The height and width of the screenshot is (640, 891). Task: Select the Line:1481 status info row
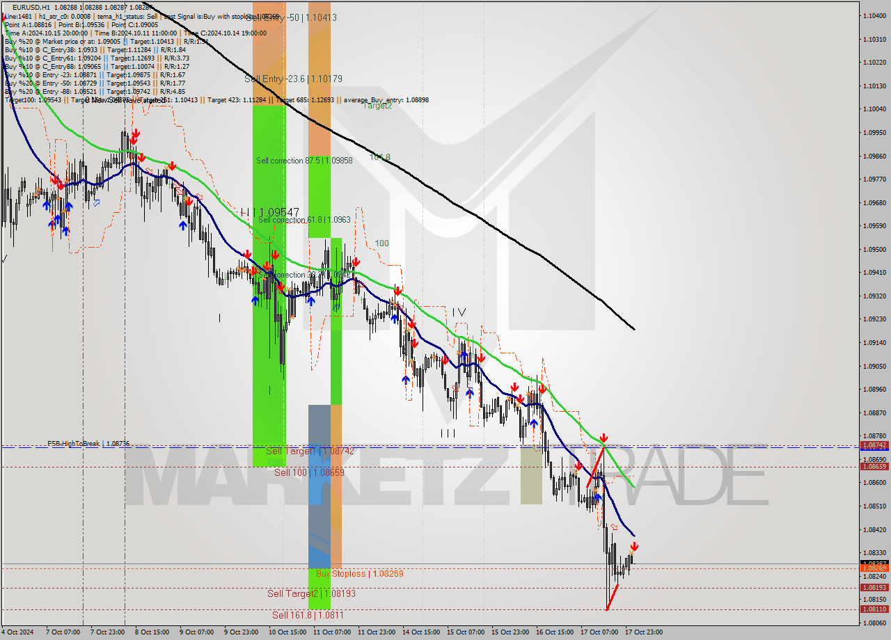pos(142,15)
